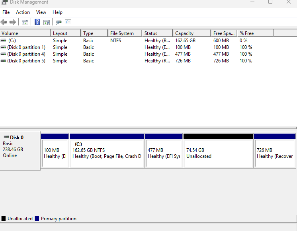Sort list by Volume column header

25,33
